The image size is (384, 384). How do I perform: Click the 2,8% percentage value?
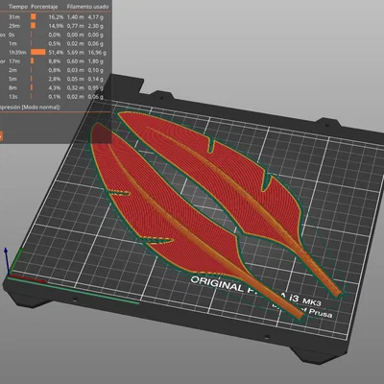pyautogui.click(x=55, y=79)
